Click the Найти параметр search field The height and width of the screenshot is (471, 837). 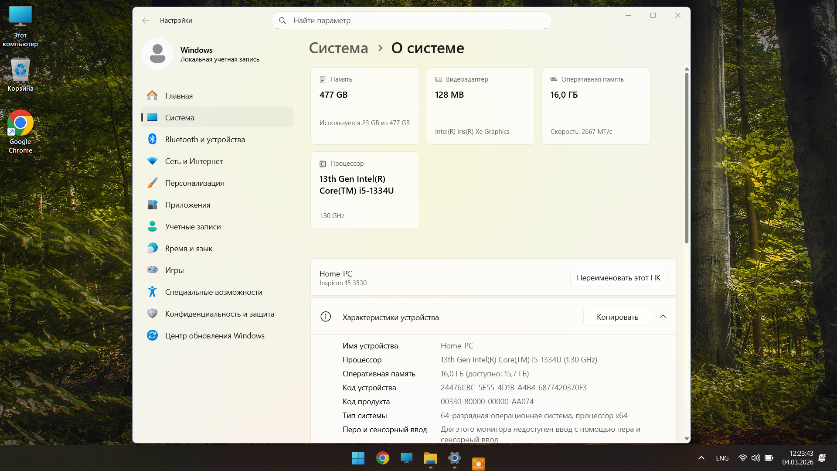coord(412,20)
